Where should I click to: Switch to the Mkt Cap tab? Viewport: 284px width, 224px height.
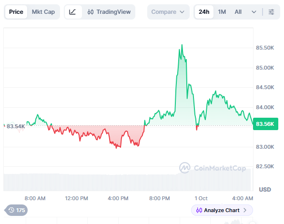[x=43, y=12]
